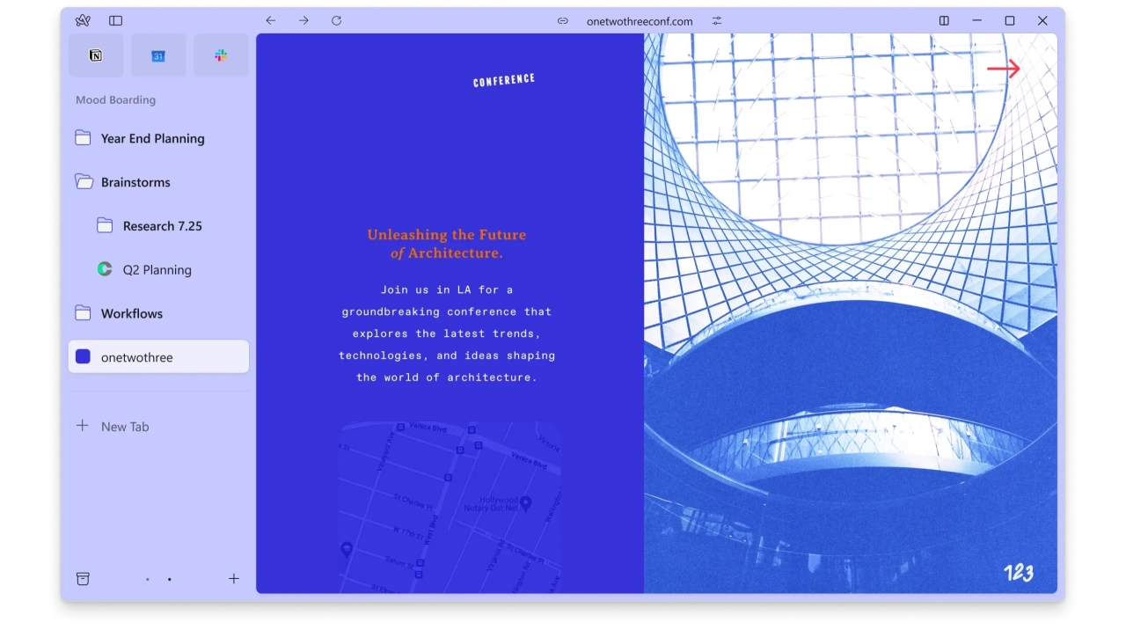Copy link using the link icon
The width and height of the screenshot is (1126, 630).
563,21
